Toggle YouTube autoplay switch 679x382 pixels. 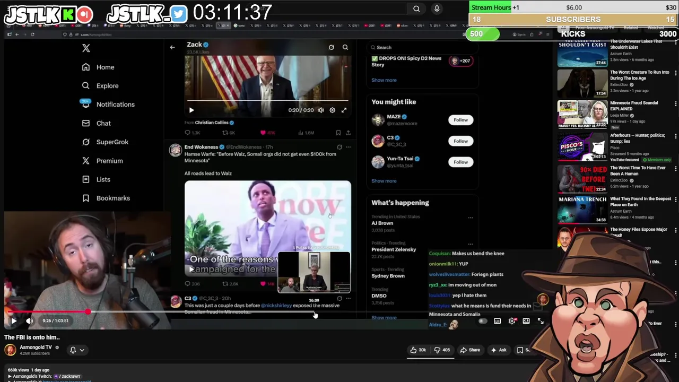tap(483, 321)
